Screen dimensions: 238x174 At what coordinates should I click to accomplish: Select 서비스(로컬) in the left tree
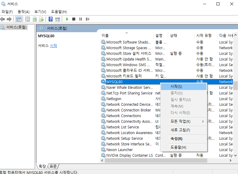pos(16,27)
